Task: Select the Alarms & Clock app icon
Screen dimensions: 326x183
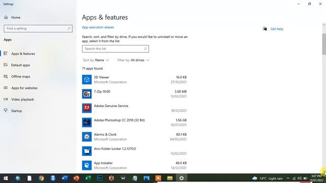Action: click(87, 137)
